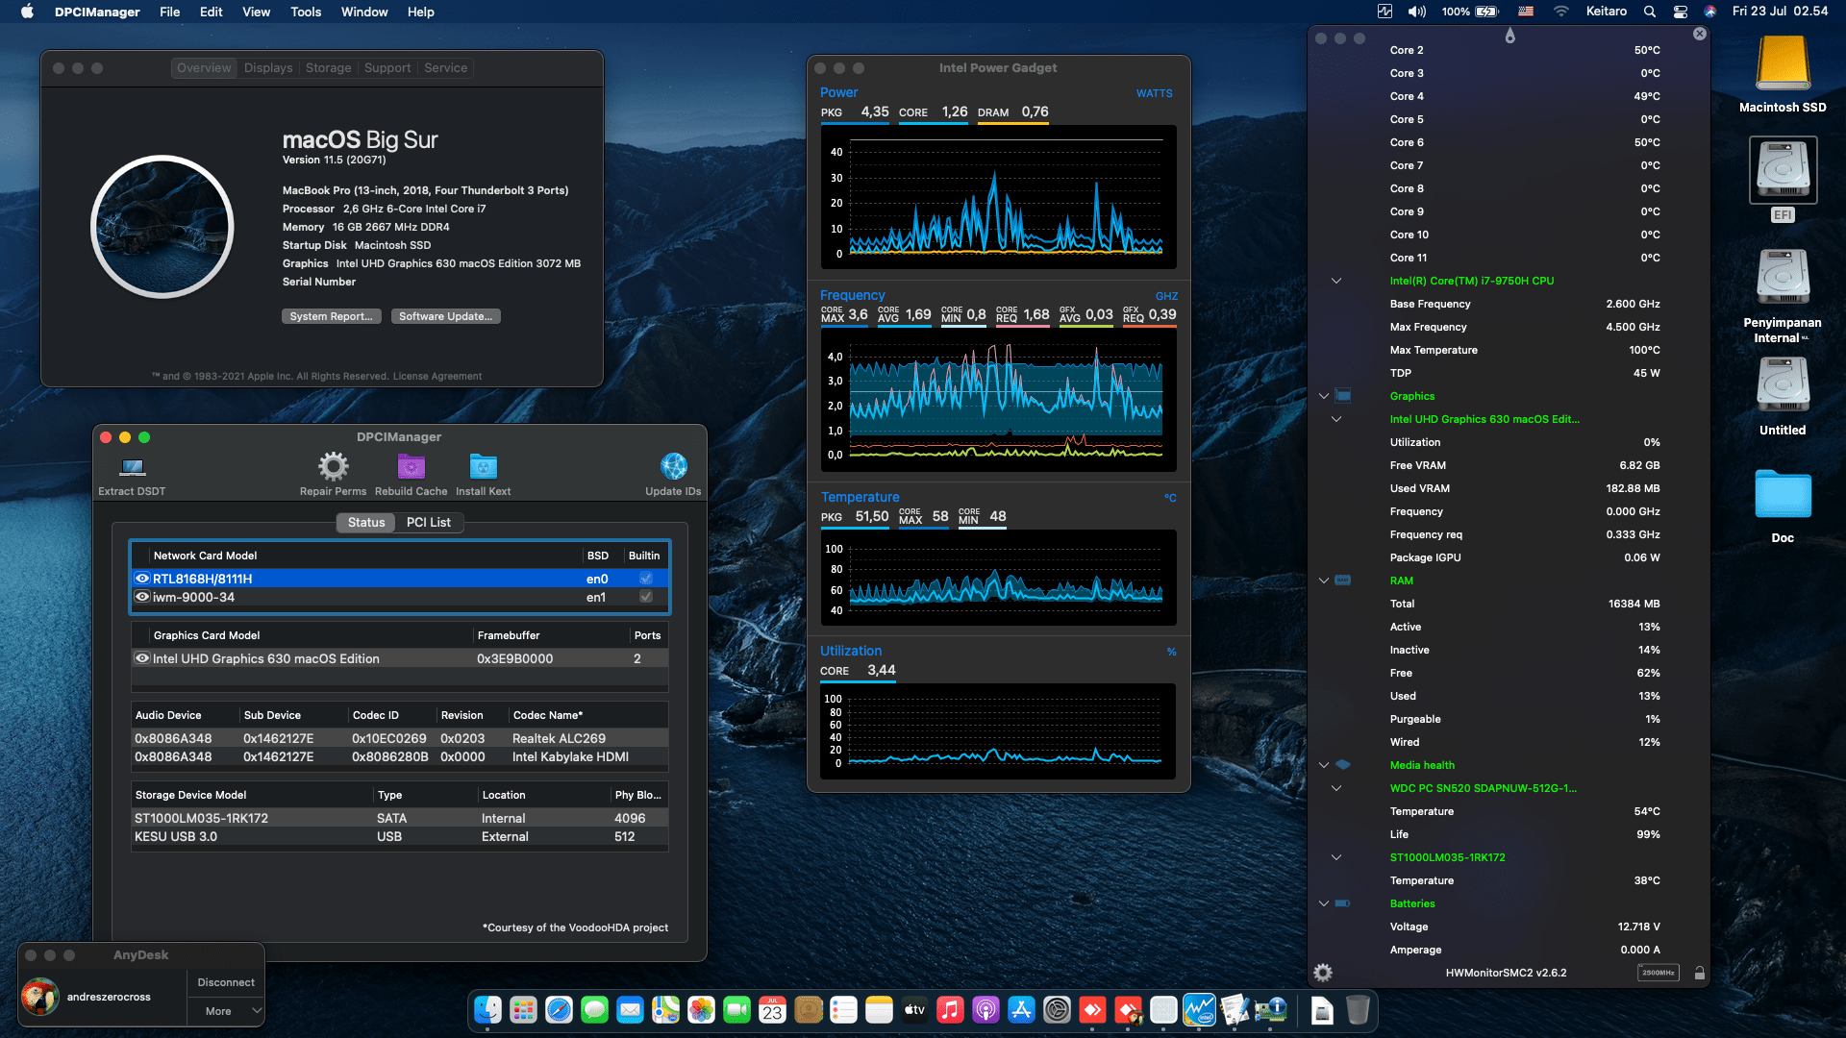Switch to the Storage tab

pos(329,68)
